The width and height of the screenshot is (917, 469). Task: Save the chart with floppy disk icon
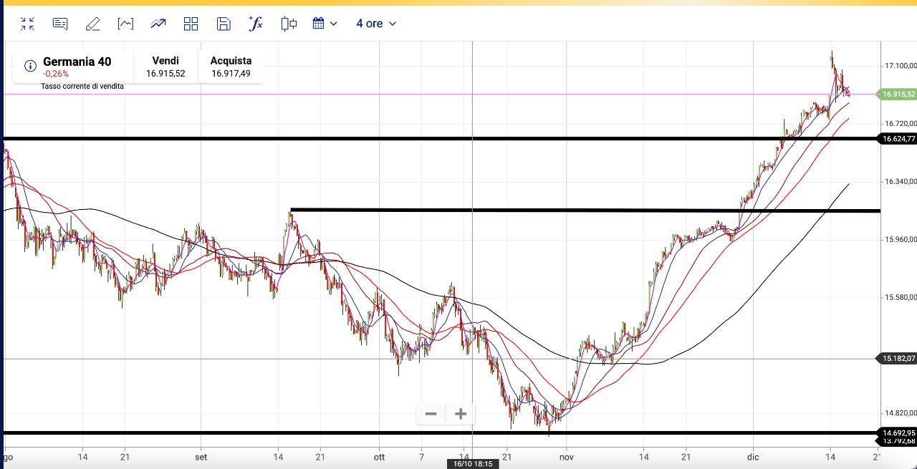tap(224, 24)
